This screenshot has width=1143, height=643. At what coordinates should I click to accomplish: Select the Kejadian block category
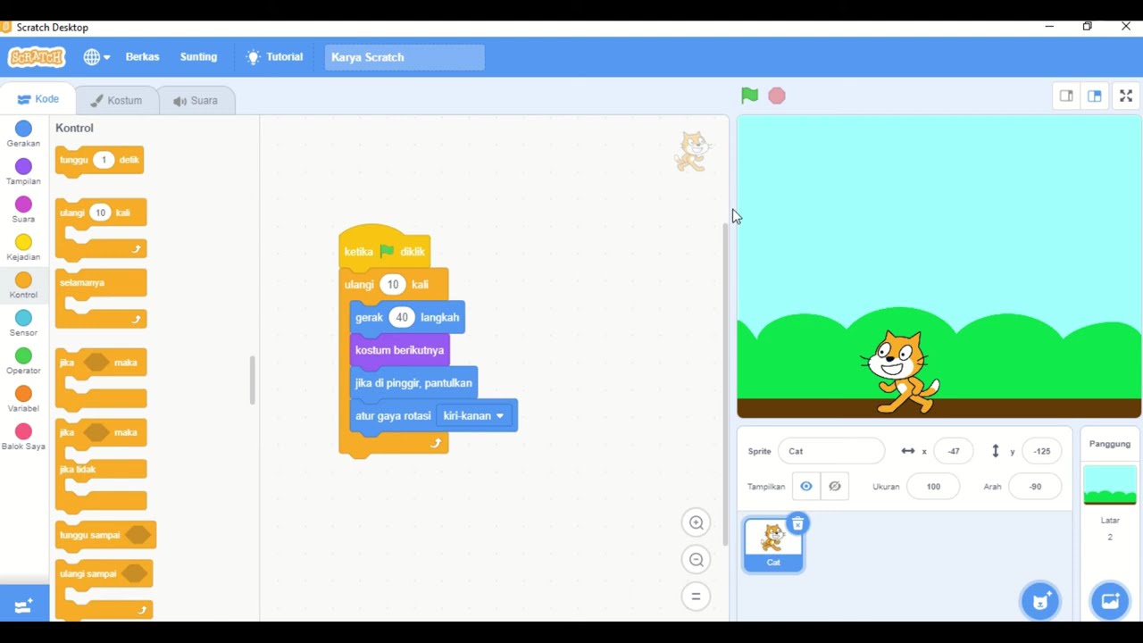click(23, 248)
